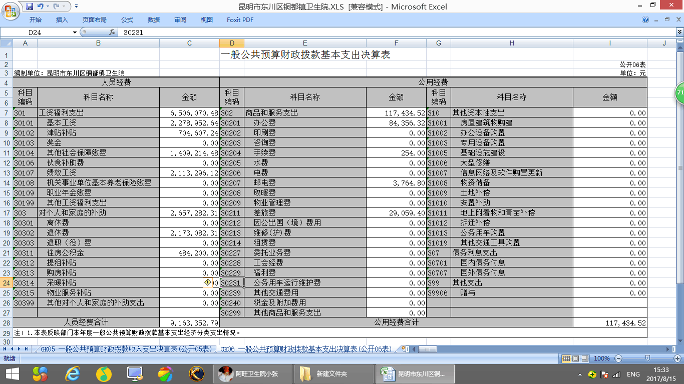The width and height of the screenshot is (684, 384).
Task: Open the redo history dropdown
Action: point(65,6)
